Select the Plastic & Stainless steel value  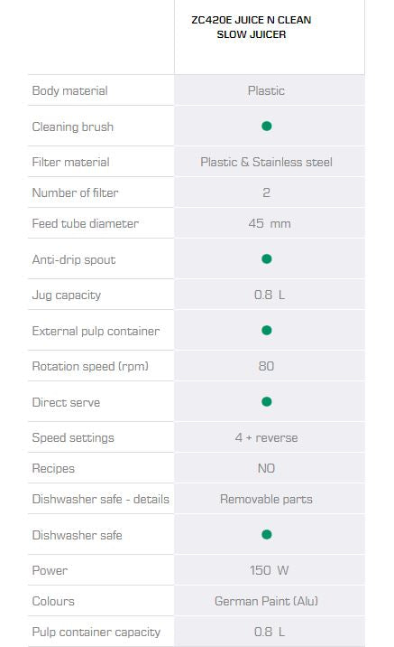[266, 162]
